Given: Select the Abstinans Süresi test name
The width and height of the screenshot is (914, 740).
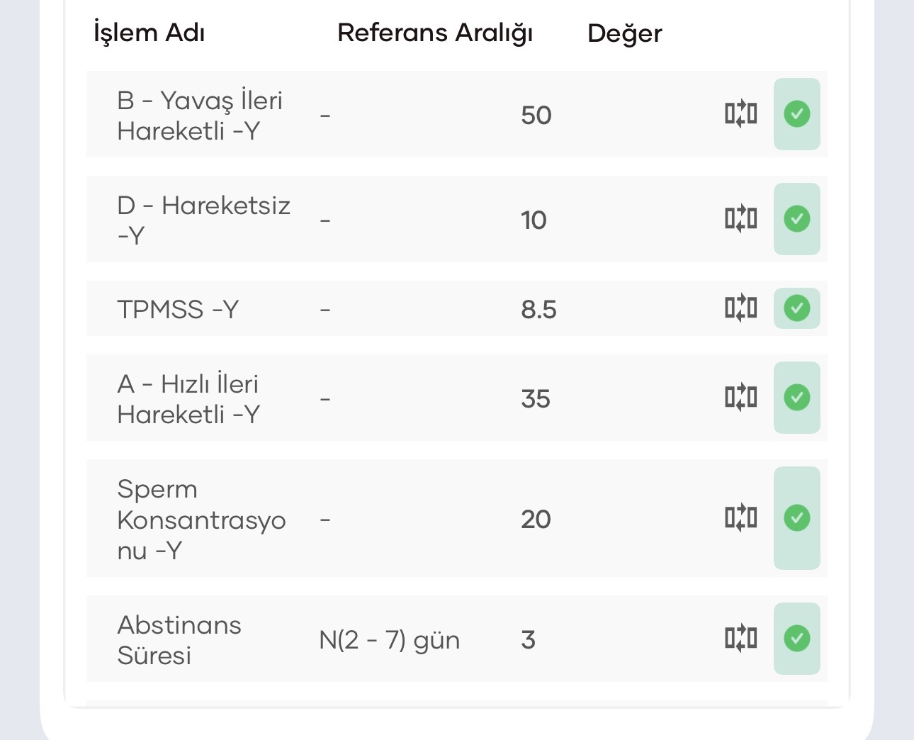Looking at the screenshot, I should click(x=179, y=640).
